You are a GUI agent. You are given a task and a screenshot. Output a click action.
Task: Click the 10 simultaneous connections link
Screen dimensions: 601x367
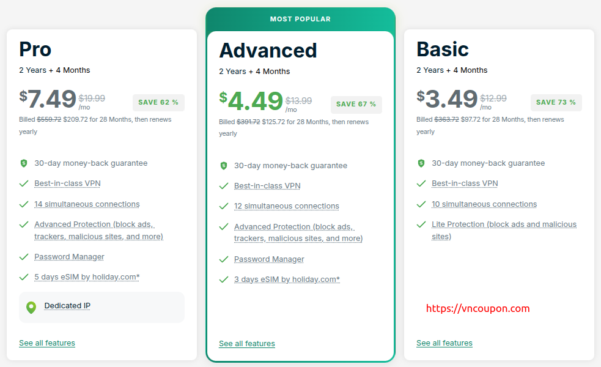point(484,204)
